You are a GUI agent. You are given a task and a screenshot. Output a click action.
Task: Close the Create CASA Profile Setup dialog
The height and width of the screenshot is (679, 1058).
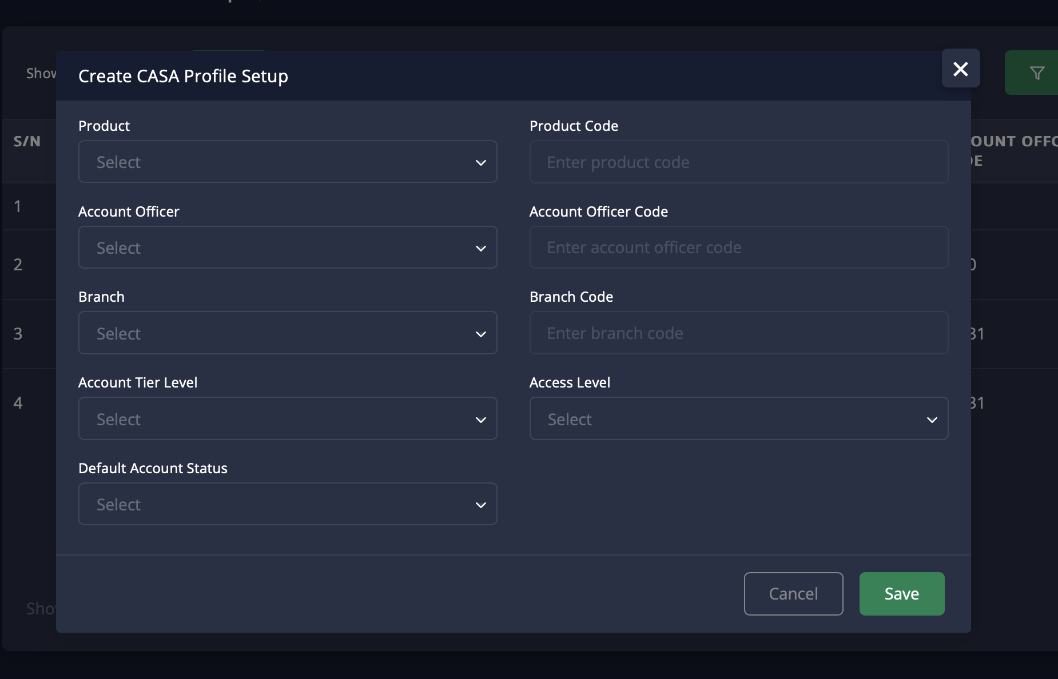pyautogui.click(x=960, y=69)
